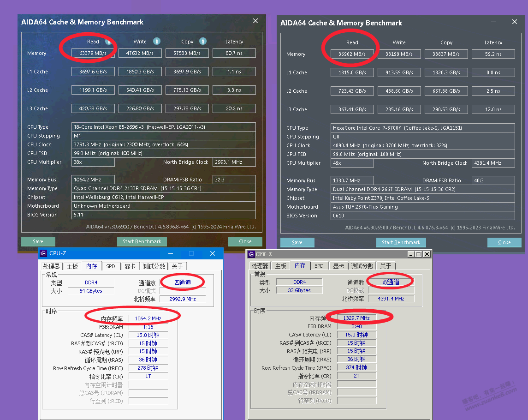Click the DRAM:FSB Ratio value 32:3

234,180
